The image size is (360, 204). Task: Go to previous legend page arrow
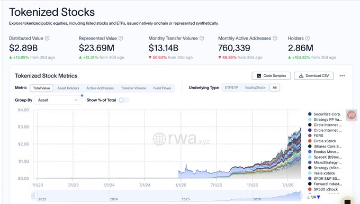(x=308, y=197)
